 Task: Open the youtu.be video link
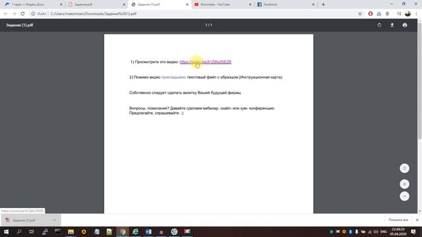pos(205,62)
